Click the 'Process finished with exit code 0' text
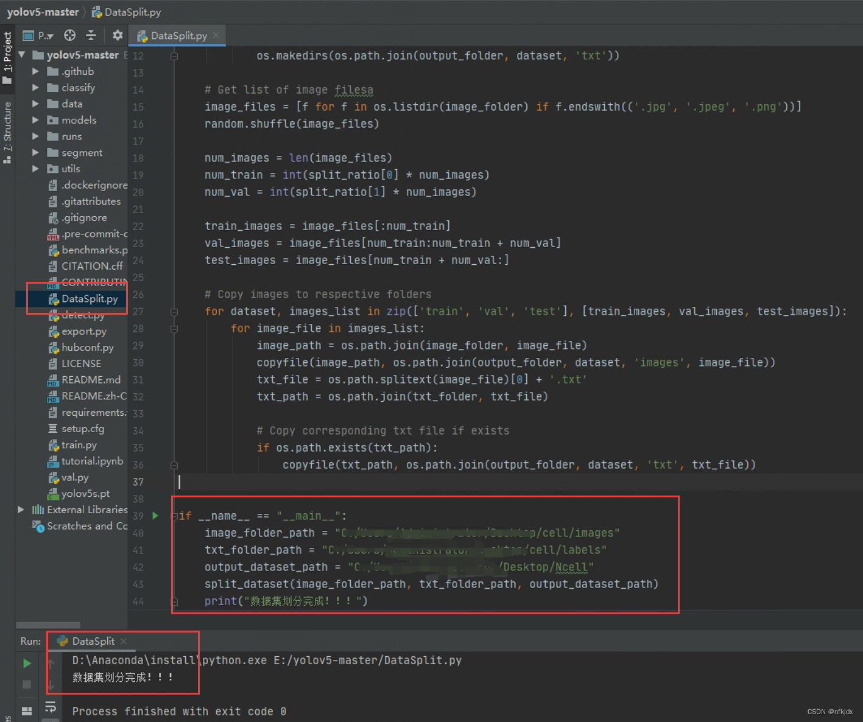The width and height of the screenshot is (863, 722). pos(179,711)
